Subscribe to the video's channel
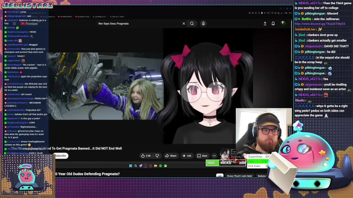The width and height of the screenshot is (353, 198). [x=60, y=156]
